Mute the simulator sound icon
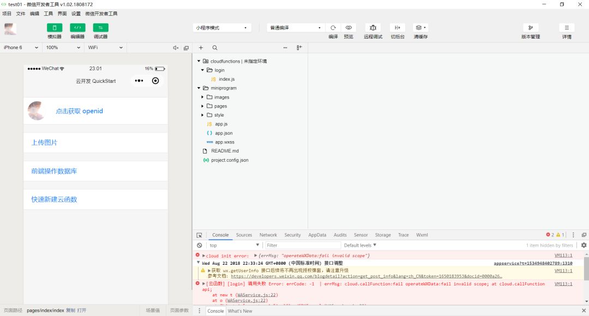The height and width of the screenshot is (316, 589). point(176,47)
